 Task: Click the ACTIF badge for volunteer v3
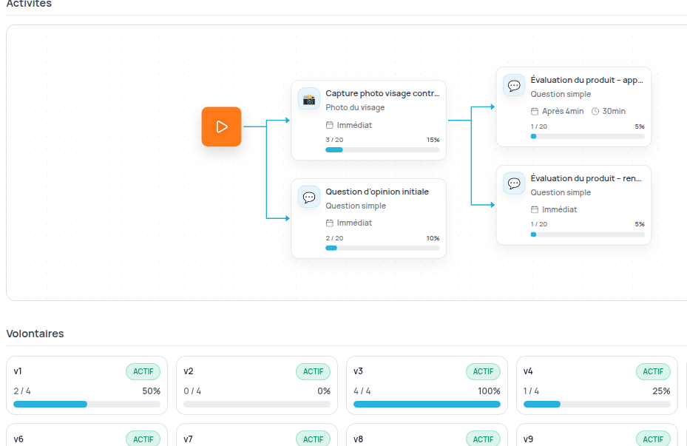coord(483,371)
